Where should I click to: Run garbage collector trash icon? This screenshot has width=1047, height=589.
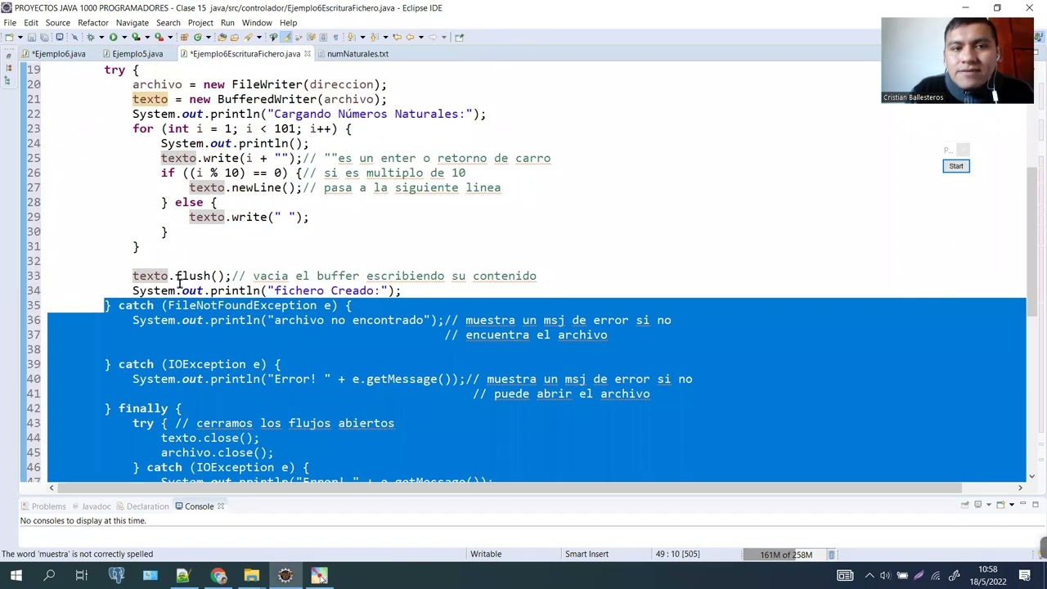pyautogui.click(x=831, y=555)
